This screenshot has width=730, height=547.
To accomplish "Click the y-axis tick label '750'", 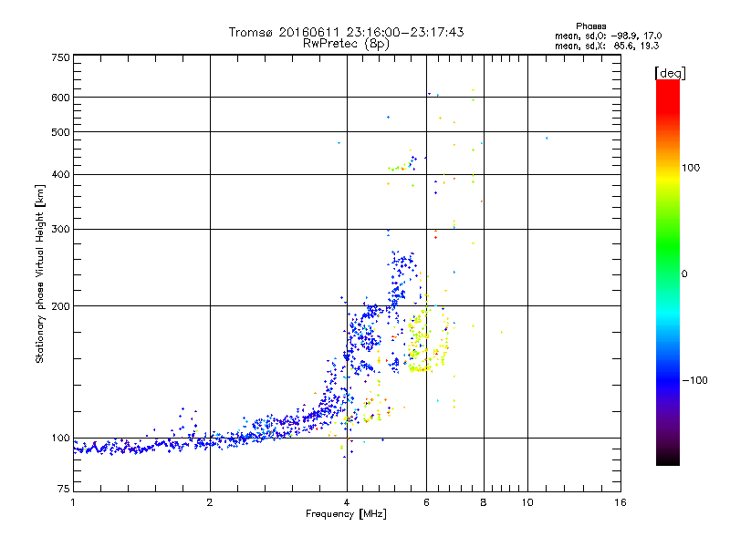I will (60, 57).
